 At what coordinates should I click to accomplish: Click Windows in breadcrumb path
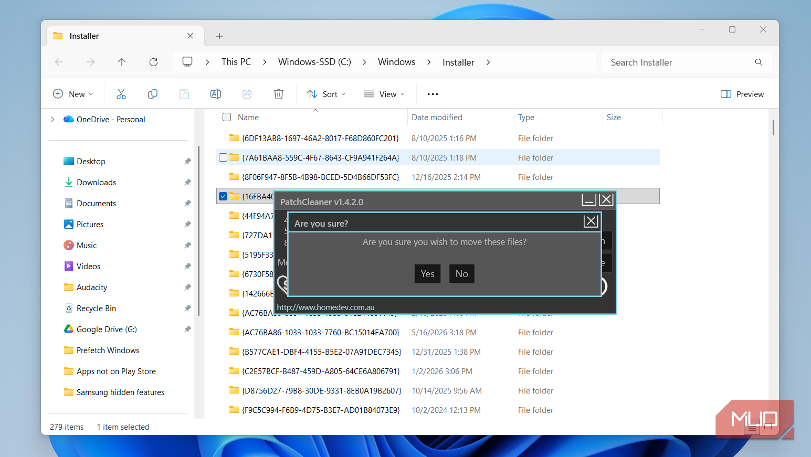click(x=396, y=62)
